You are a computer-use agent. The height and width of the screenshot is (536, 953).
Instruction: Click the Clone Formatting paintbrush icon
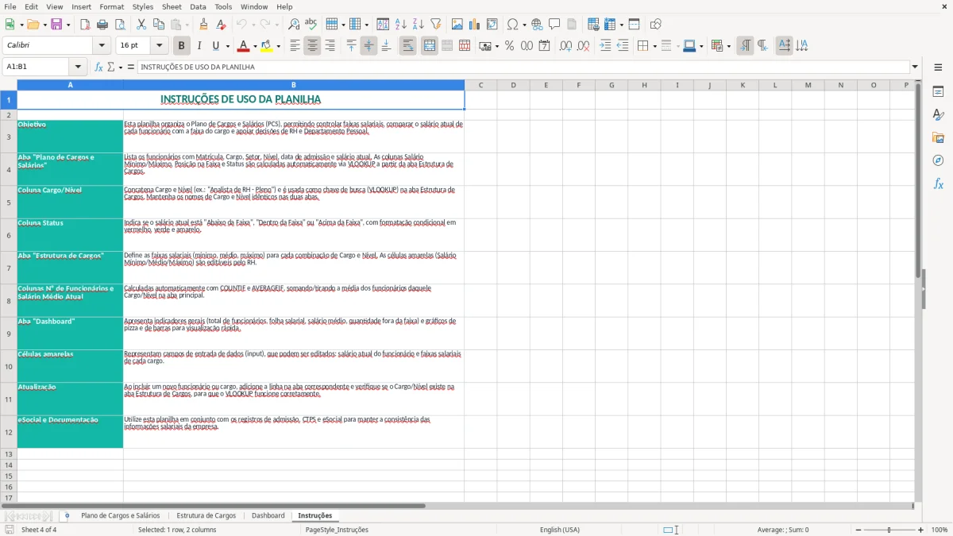click(x=203, y=25)
